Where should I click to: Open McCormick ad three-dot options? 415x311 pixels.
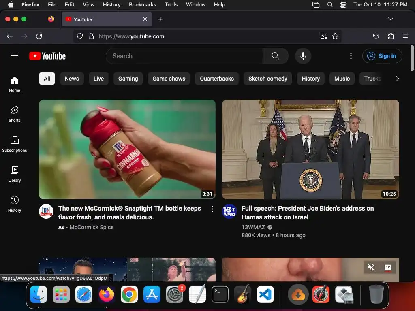(x=212, y=209)
